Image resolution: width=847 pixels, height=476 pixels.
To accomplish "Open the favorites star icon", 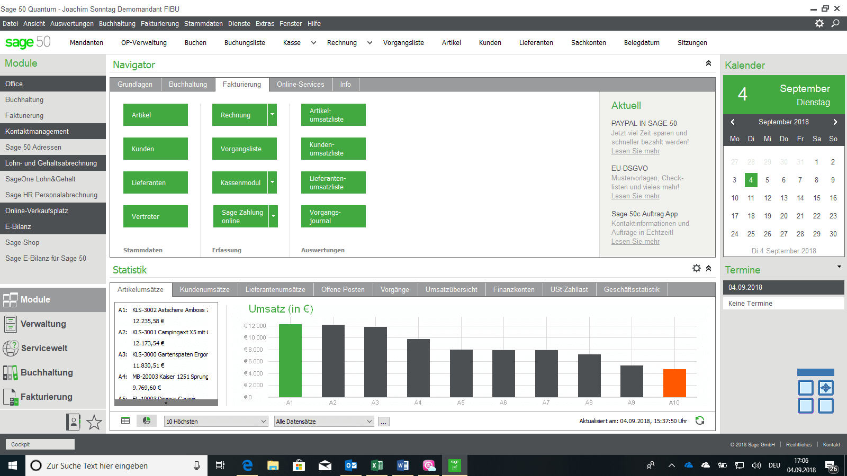I will 94,422.
